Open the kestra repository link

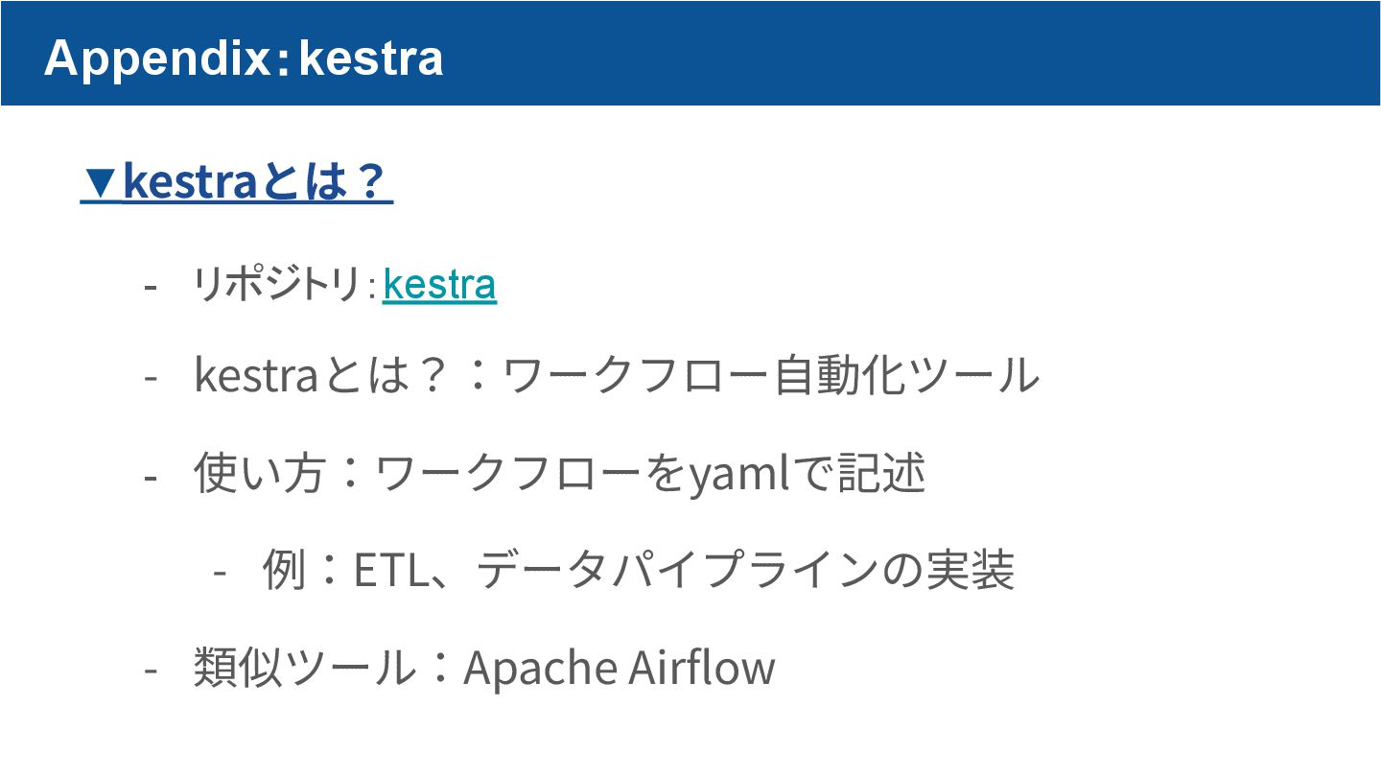[x=439, y=285]
